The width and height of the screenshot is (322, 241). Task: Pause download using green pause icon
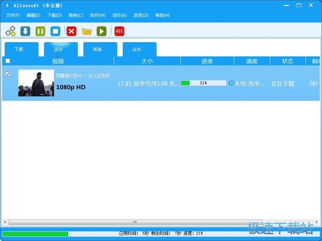click(40, 31)
